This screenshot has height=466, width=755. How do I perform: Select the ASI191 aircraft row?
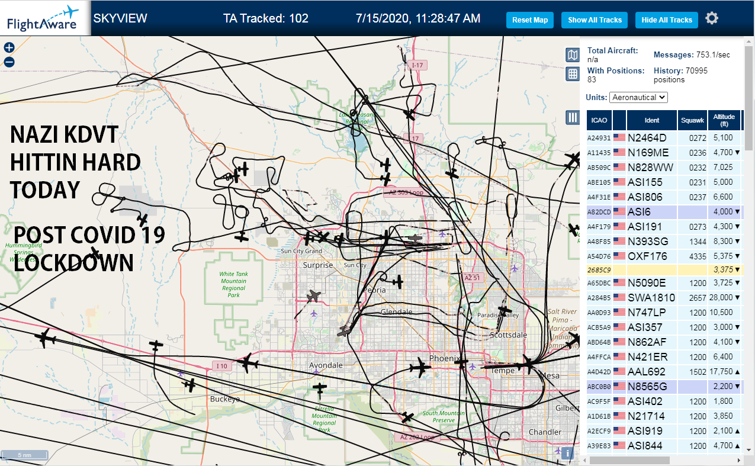point(664,226)
